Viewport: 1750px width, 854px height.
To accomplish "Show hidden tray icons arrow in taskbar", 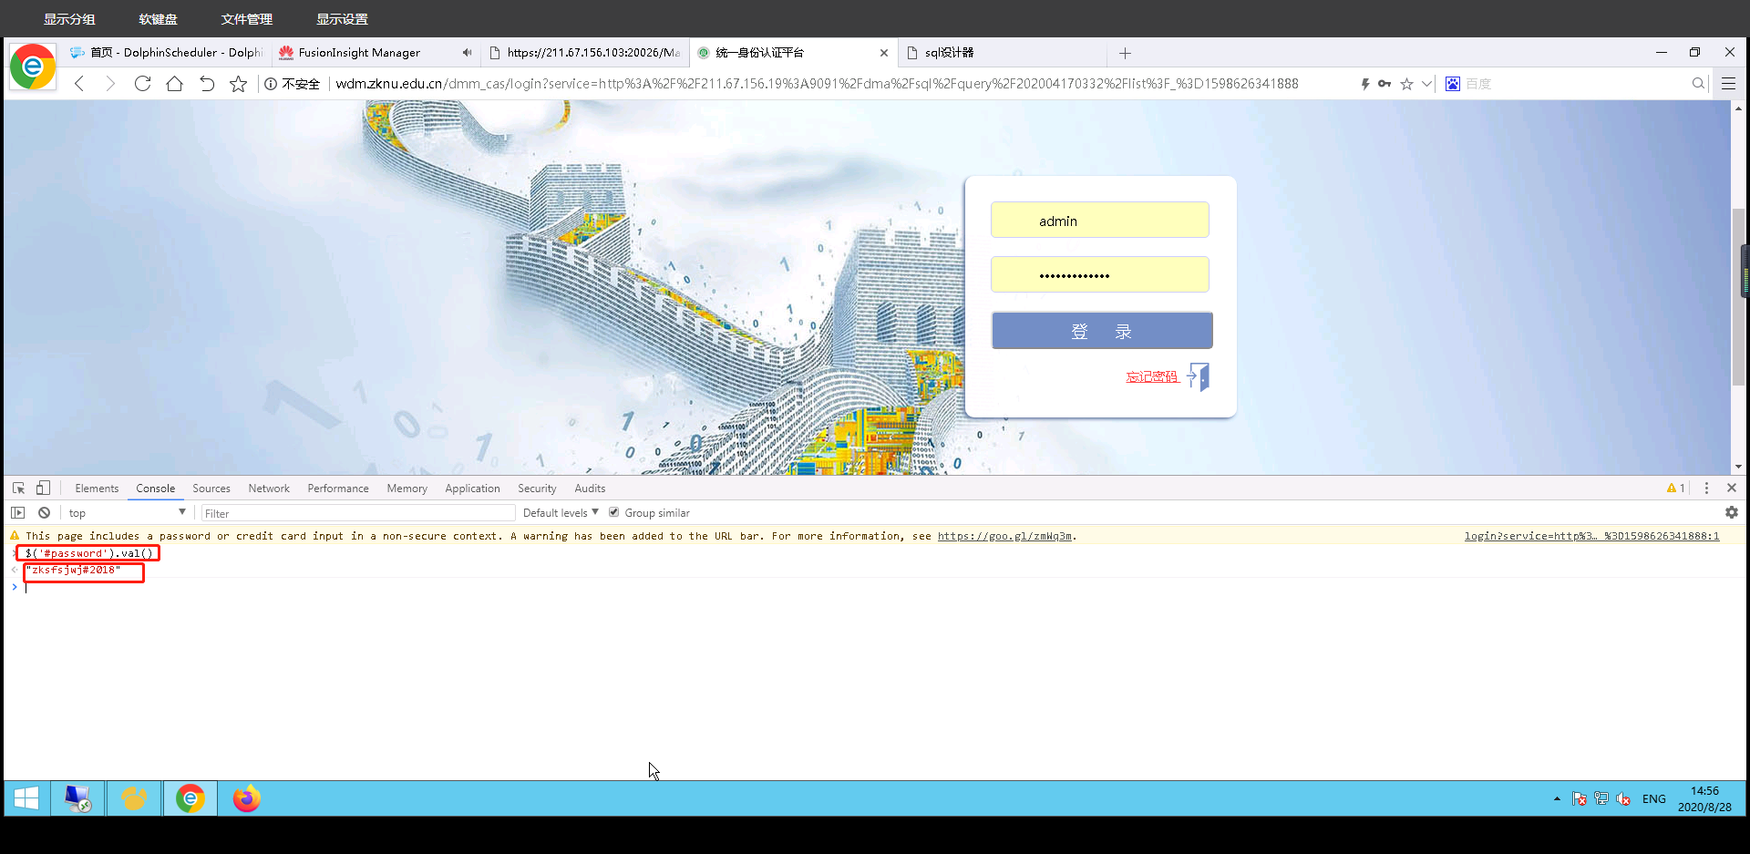I will coord(1557,799).
